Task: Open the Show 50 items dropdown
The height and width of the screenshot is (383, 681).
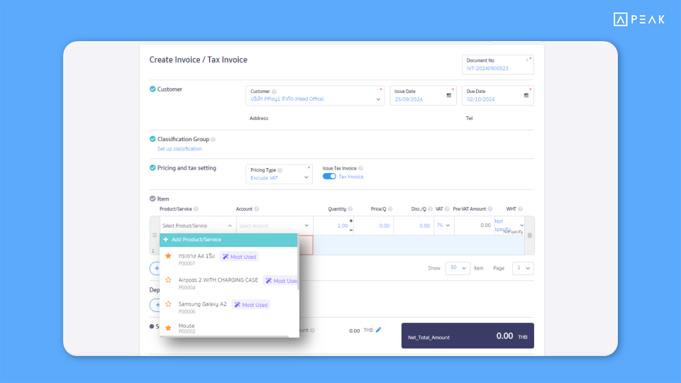Action: pyautogui.click(x=458, y=268)
